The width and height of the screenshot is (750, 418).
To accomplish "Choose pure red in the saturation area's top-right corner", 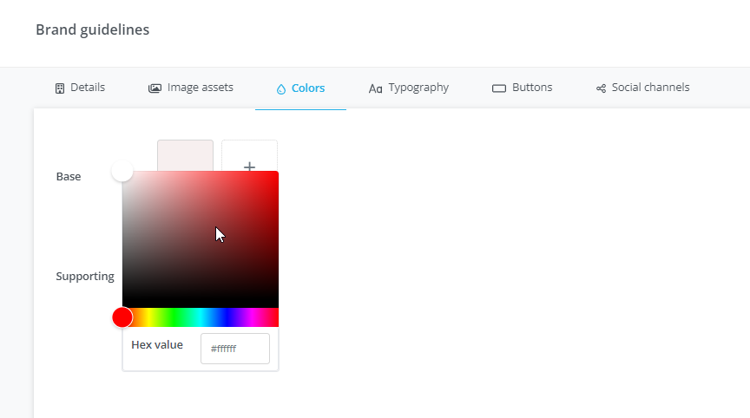I will pyautogui.click(x=276, y=173).
